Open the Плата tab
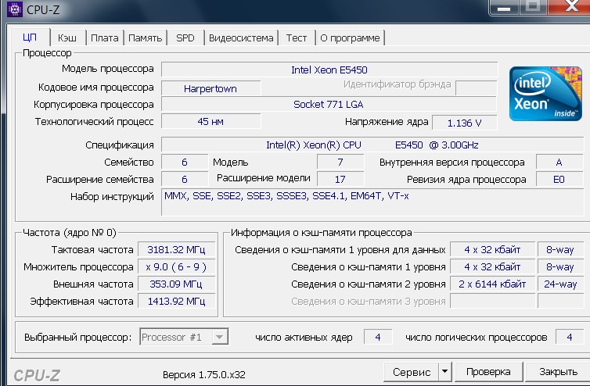 click(x=104, y=38)
